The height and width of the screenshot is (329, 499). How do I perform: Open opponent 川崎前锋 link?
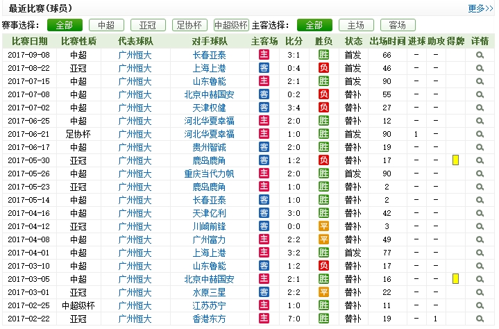pos(210,226)
